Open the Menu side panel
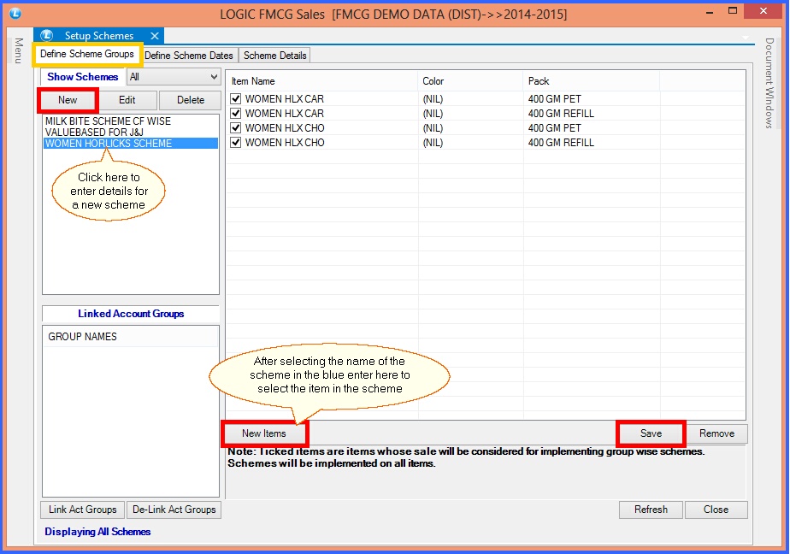 click(x=18, y=50)
